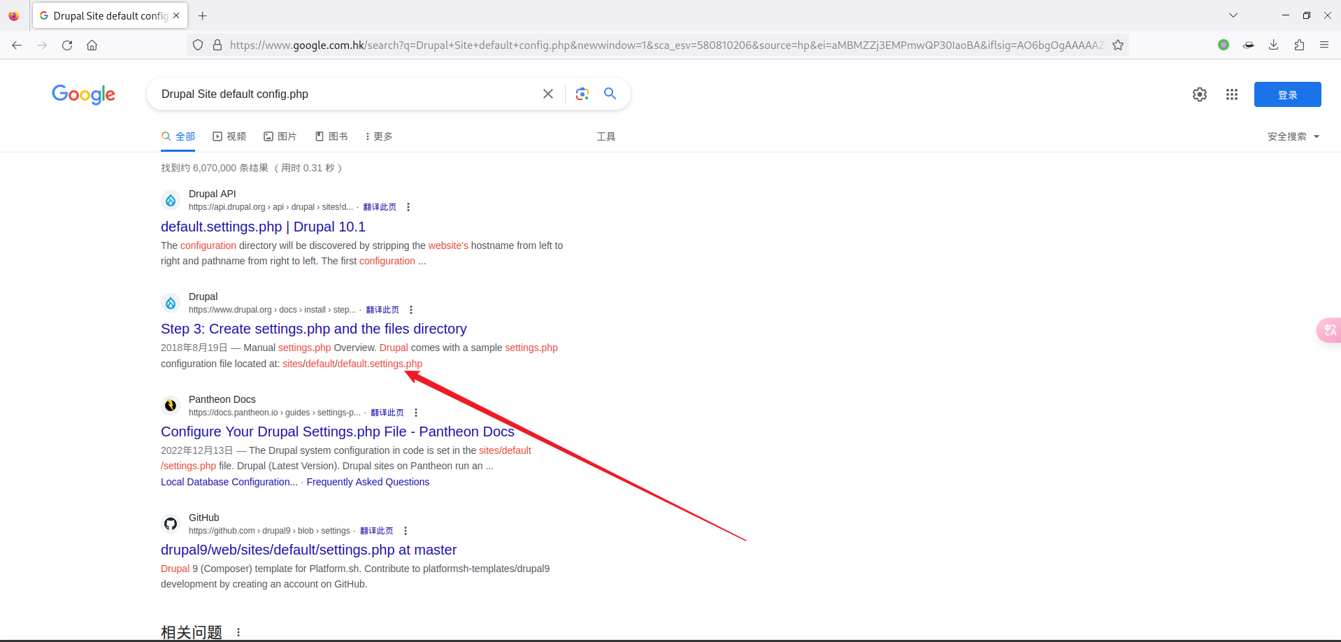Switch to the 图片 tab
The height and width of the screenshot is (642, 1341).
(280, 136)
